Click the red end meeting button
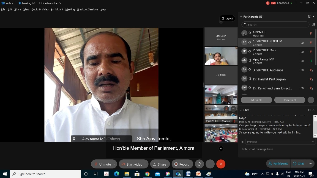The height and width of the screenshot is (178, 317). (x=221, y=164)
